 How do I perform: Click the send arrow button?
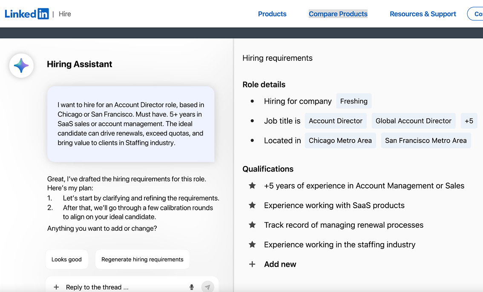click(x=208, y=287)
